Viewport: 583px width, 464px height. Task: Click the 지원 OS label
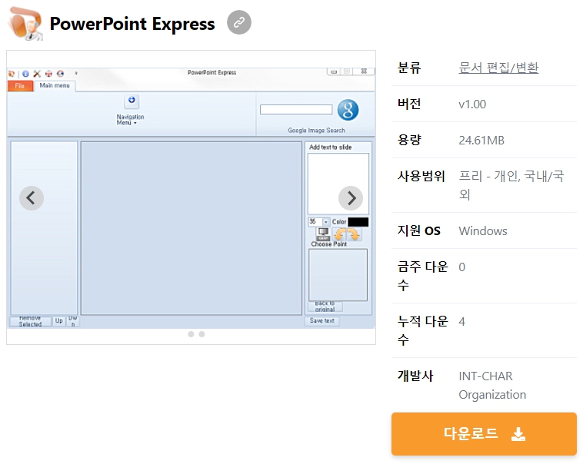[x=418, y=230]
